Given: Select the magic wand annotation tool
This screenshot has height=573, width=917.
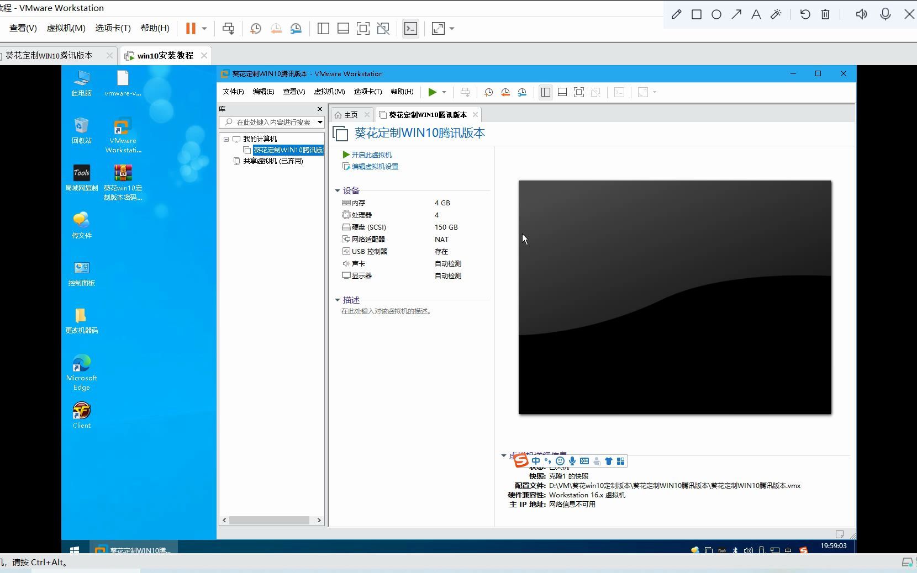Looking at the screenshot, I should (776, 14).
